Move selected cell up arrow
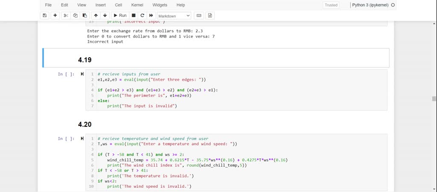 [96, 15]
